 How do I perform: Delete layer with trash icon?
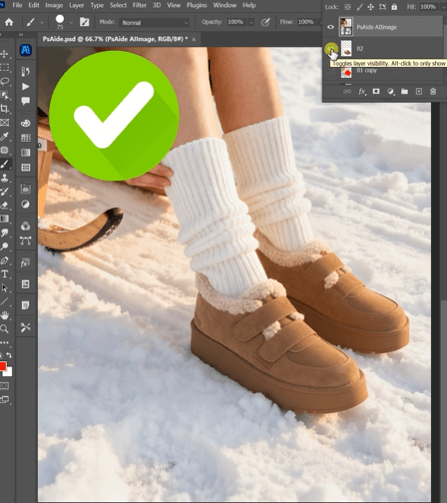(x=433, y=91)
